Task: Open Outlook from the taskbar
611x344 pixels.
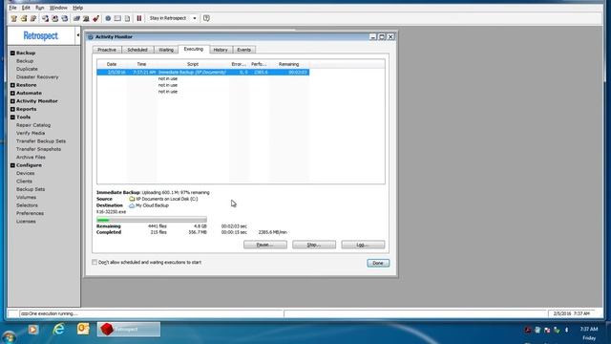Action: click(83, 329)
